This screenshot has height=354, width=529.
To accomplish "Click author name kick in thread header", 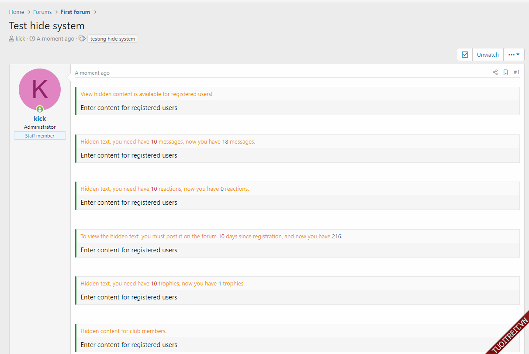I will click(21, 39).
